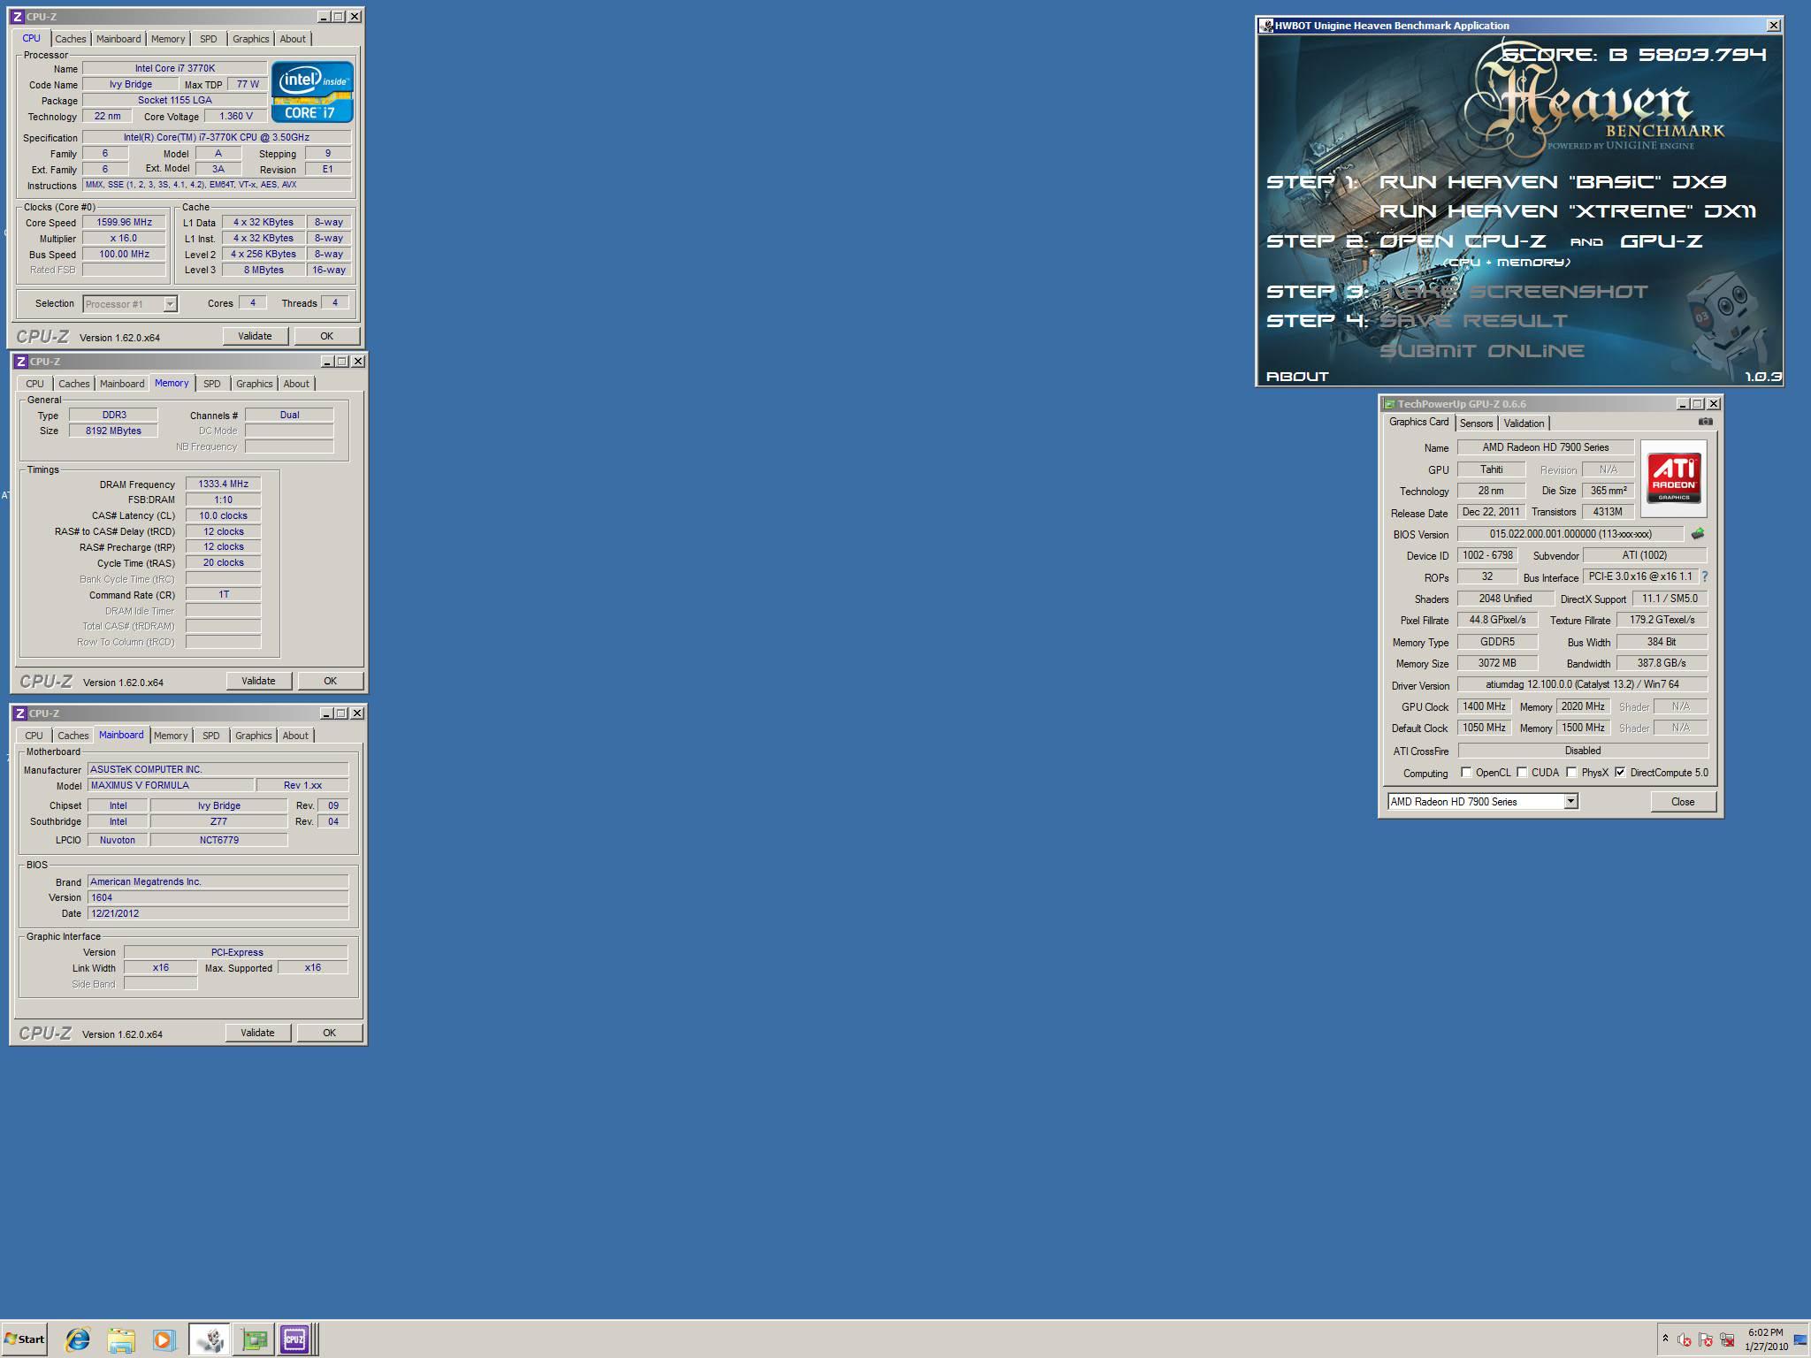Image resolution: width=1811 pixels, height=1358 pixels.
Task: Open the disconnected network tray icon
Action: coord(1727,1340)
